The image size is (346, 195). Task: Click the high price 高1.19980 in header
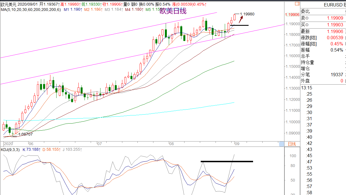(71, 4)
